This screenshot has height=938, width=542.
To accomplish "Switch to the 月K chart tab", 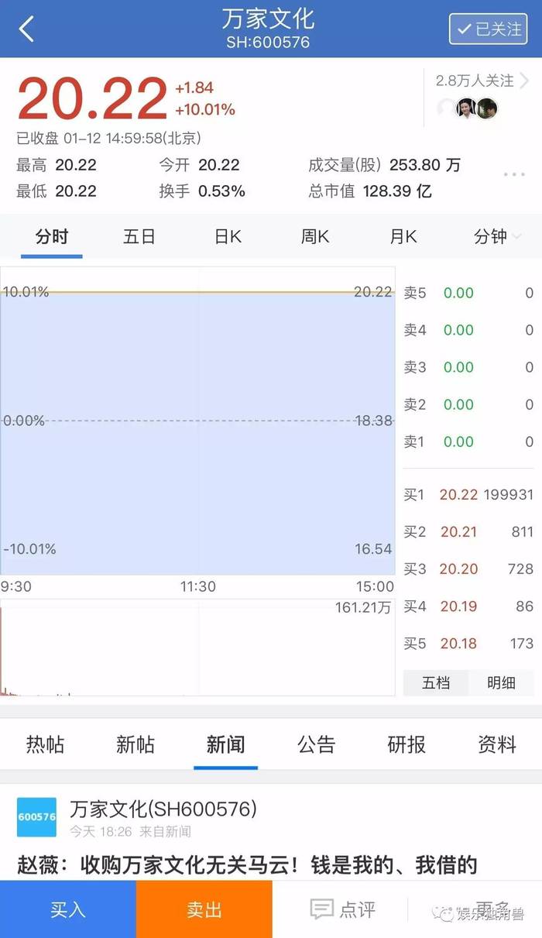I will (403, 237).
